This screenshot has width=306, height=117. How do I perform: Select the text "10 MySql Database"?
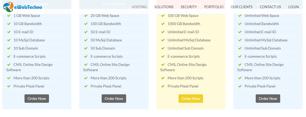click(x=29, y=40)
